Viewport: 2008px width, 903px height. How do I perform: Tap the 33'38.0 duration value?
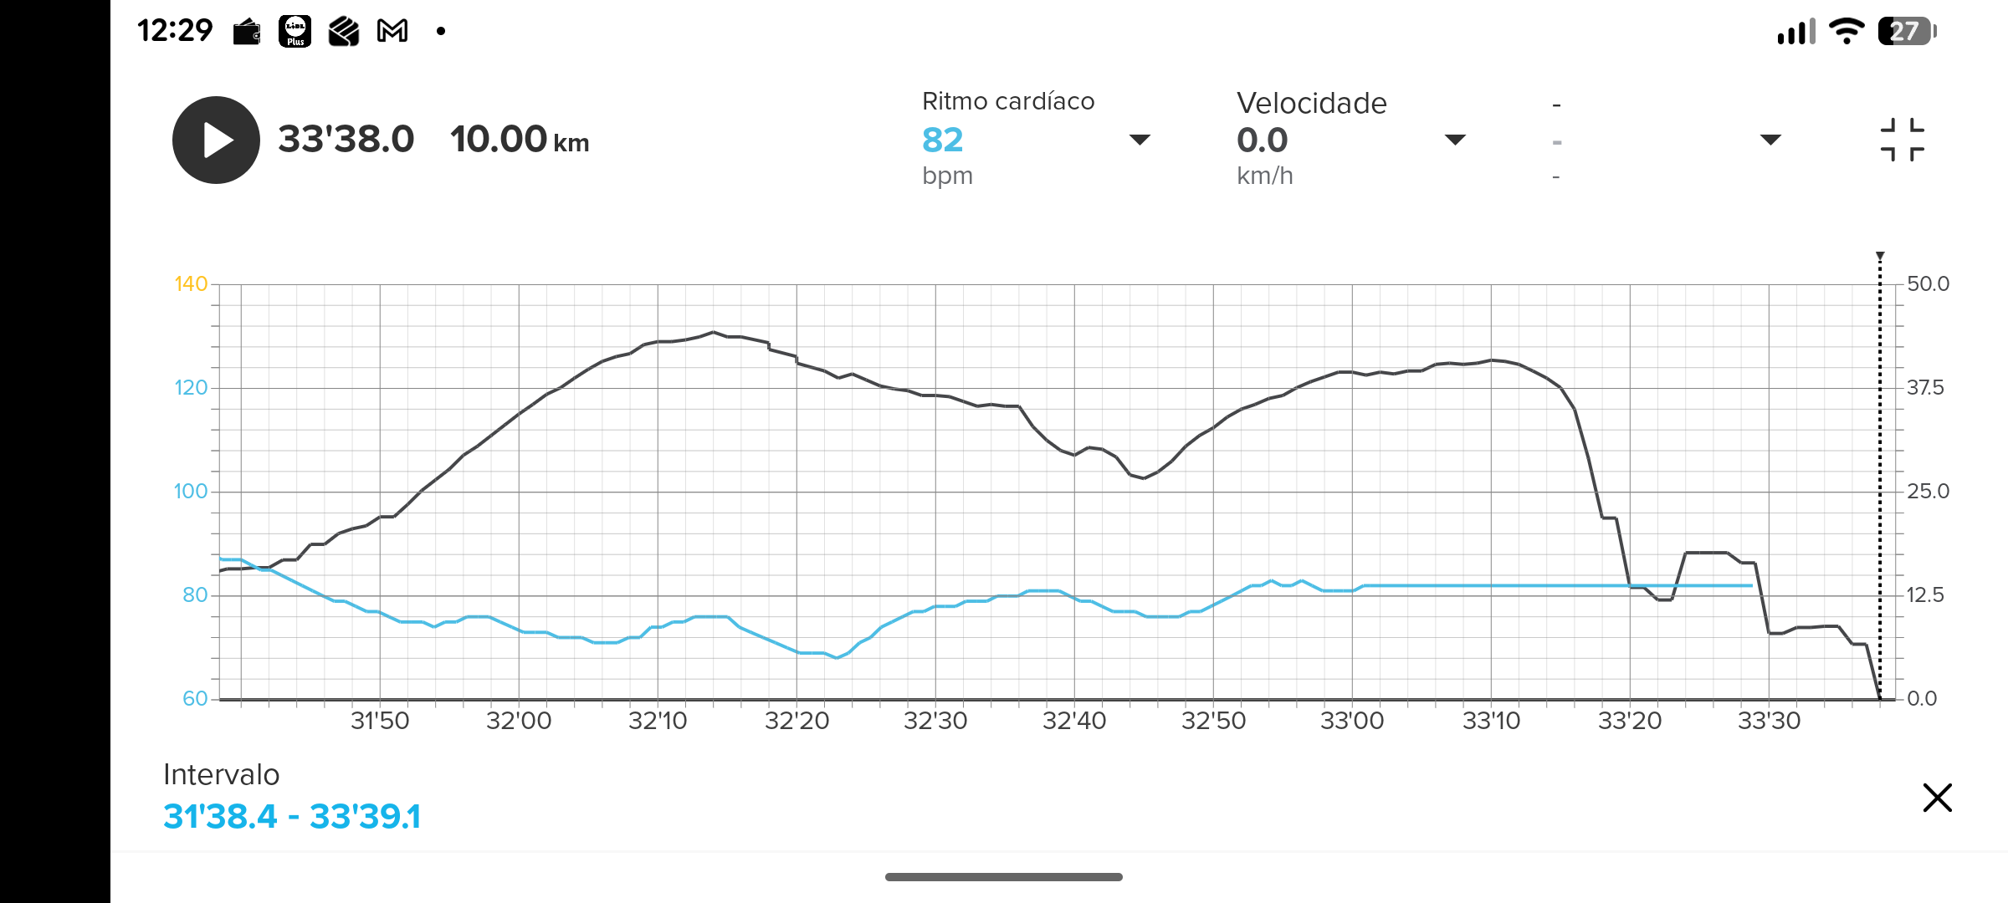346,140
